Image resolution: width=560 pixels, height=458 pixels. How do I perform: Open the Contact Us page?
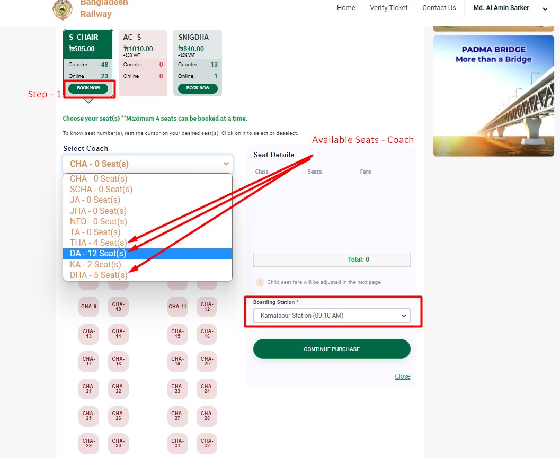[x=439, y=8]
